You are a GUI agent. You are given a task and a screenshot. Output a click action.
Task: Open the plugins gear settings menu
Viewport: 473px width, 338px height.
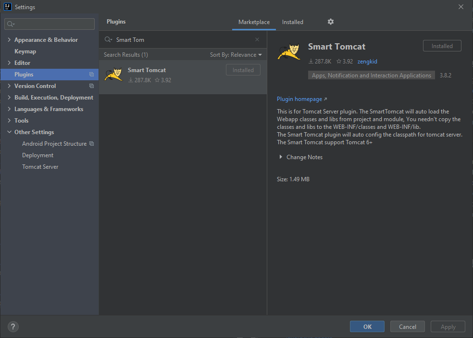tap(330, 22)
